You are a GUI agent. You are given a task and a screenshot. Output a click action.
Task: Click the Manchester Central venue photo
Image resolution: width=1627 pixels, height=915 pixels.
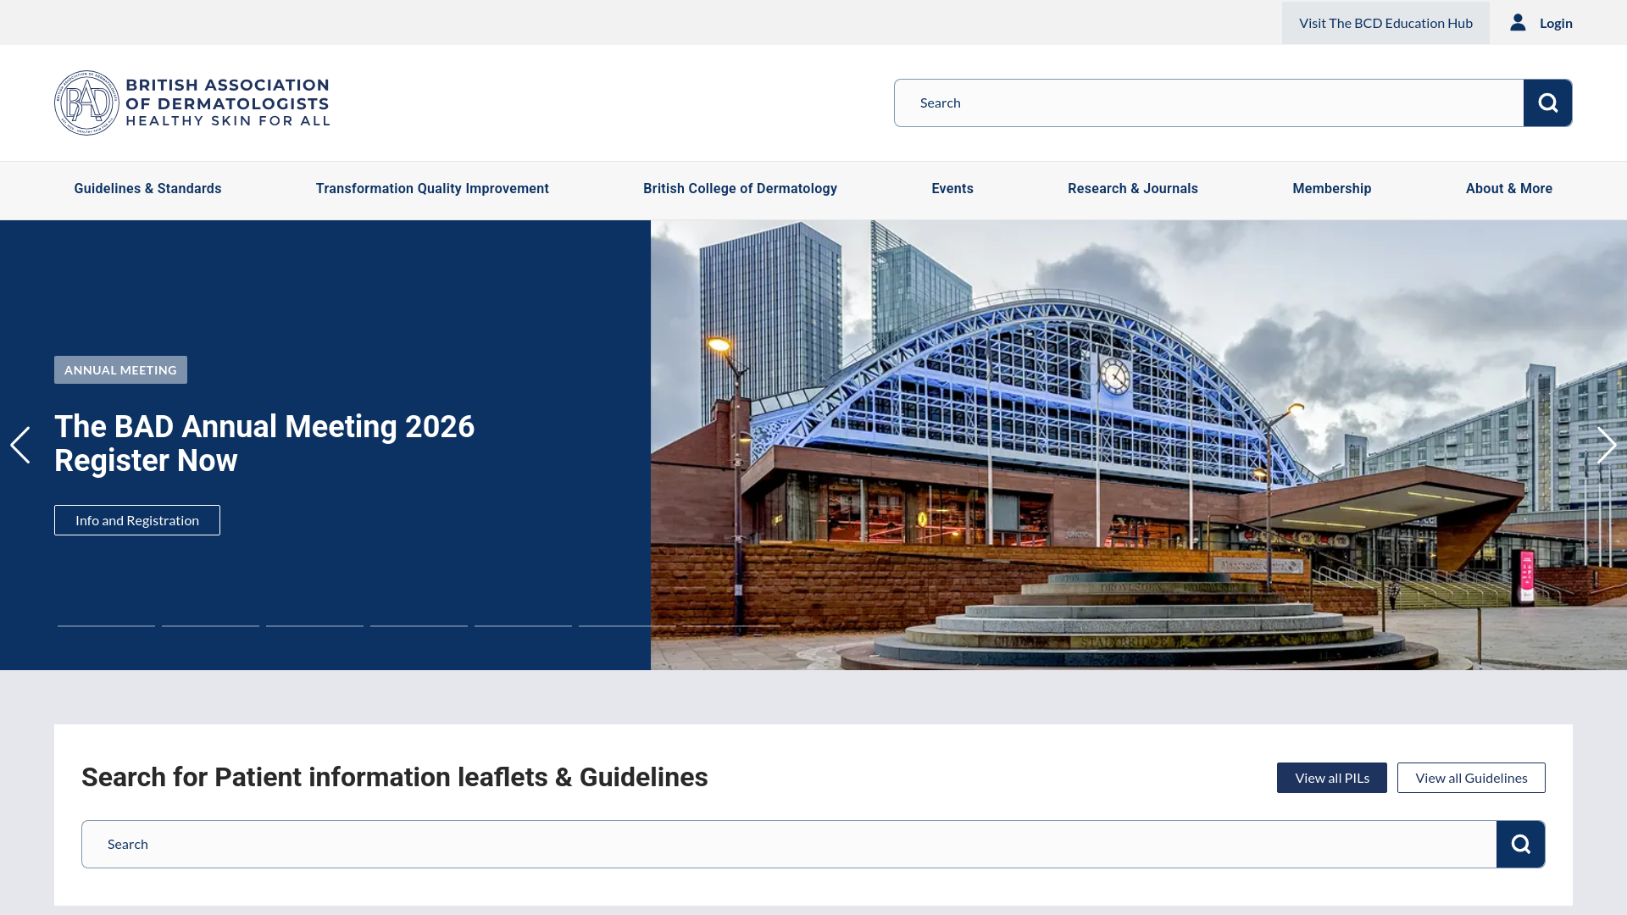tap(1139, 445)
